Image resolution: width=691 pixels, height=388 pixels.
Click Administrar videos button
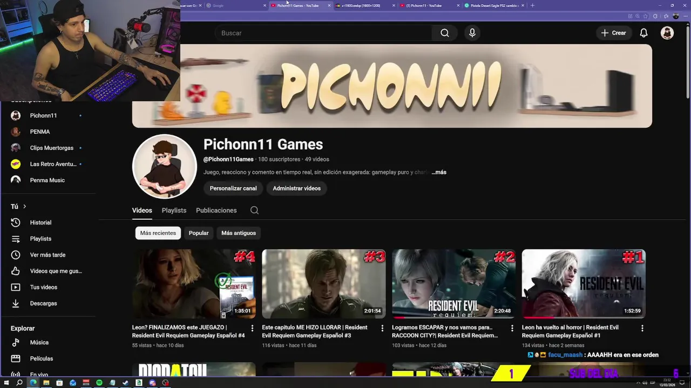(x=296, y=188)
